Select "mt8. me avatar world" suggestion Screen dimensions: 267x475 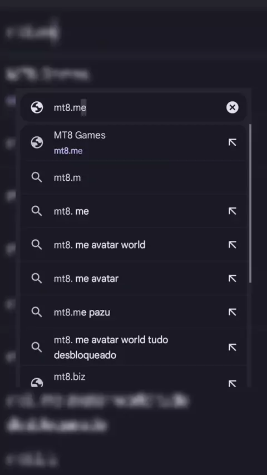point(133,245)
